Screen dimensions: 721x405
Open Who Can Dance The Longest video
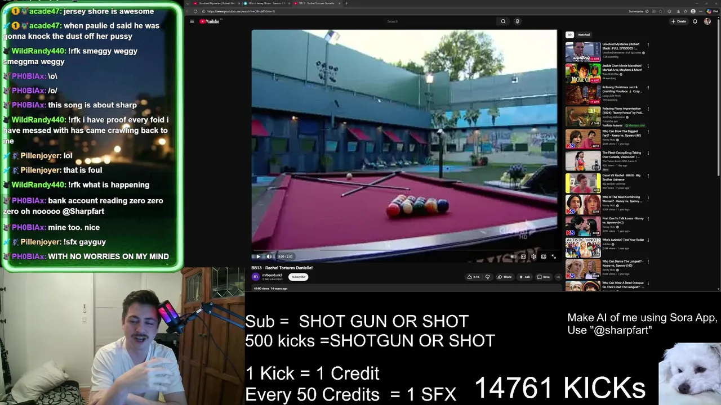point(583,269)
